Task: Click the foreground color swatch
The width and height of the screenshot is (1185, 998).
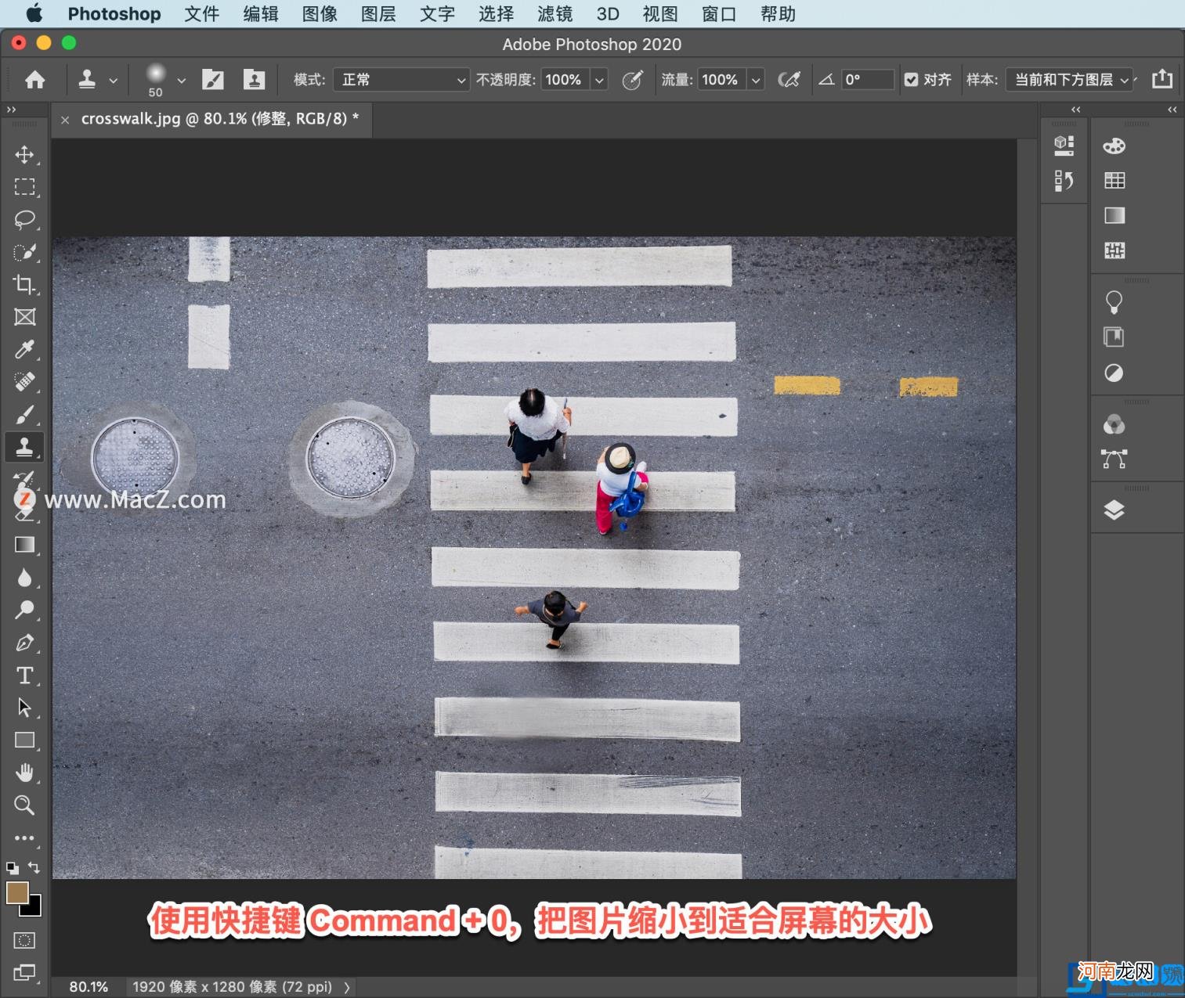Action: (x=17, y=892)
